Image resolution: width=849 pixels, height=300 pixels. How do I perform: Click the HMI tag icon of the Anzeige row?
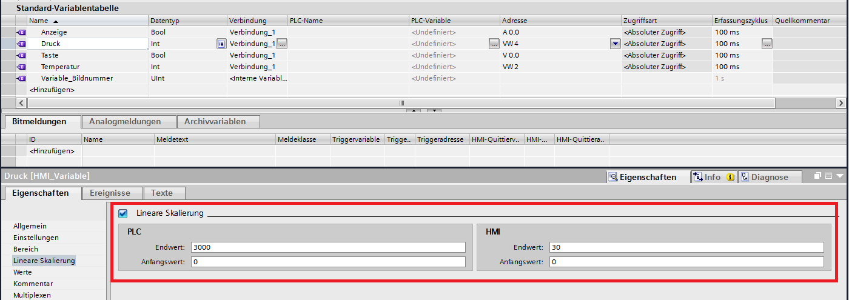point(21,32)
